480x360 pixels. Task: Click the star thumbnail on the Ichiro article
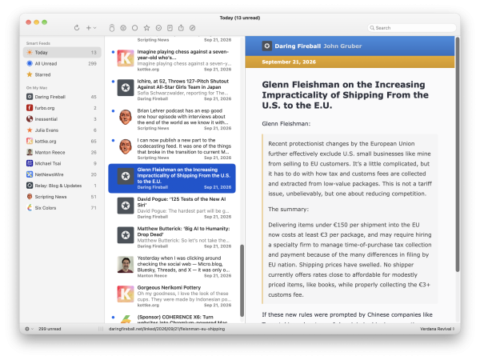click(x=126, y=87)
